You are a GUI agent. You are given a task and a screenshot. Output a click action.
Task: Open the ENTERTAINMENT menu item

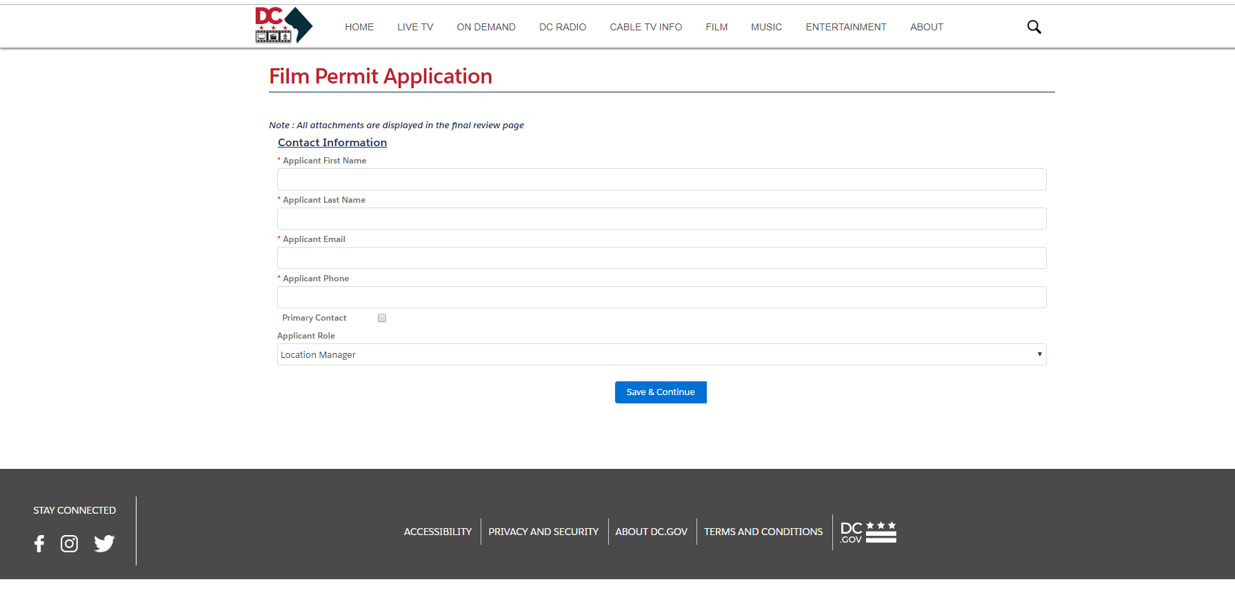click(x=846, y=27)
